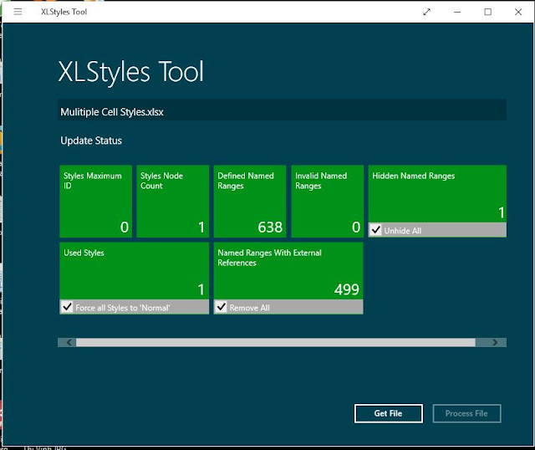This screenshot has height=450, width=535.
Task: Minimize the XLStyles Tool window
Action: pos(457,12)
